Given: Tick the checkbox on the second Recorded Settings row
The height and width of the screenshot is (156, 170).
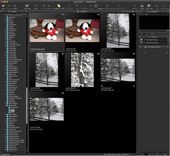Looking at the screenshot, I should click(168, 42).
